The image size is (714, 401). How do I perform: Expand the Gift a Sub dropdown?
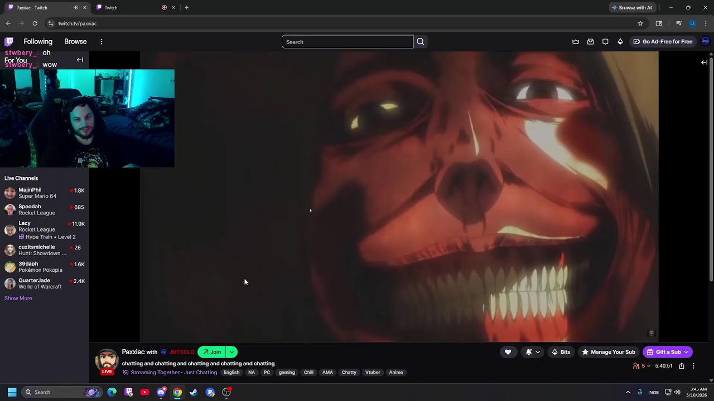tap(686, 352)
